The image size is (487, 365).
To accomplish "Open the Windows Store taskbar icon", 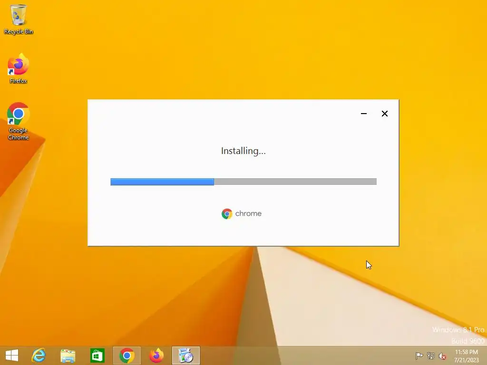I will tap(97, 355).
